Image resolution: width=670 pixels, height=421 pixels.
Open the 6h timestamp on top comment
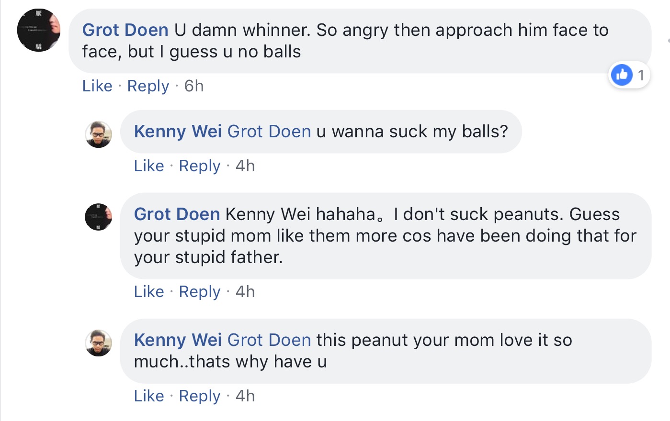(194, 86)
